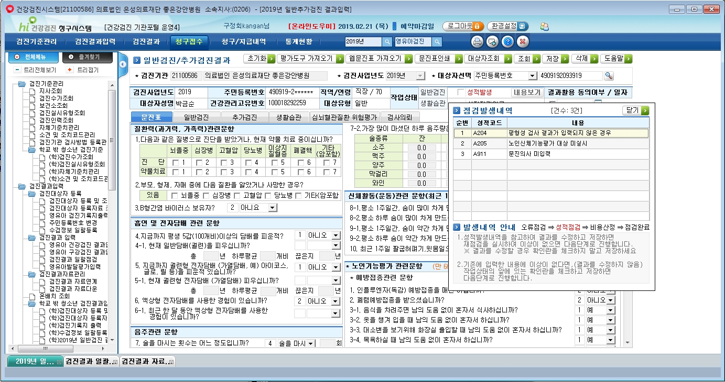Open the users icon beside 환경설정
The height and width of the screenshot is (382, 725).
(544, 26)
